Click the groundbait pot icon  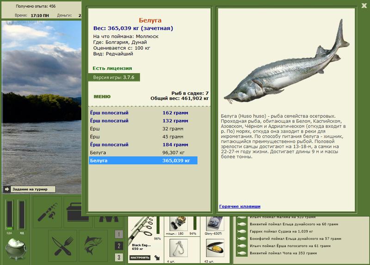point(16,249)
